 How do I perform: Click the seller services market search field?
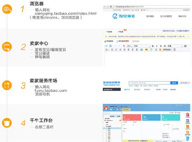(149, 83)
